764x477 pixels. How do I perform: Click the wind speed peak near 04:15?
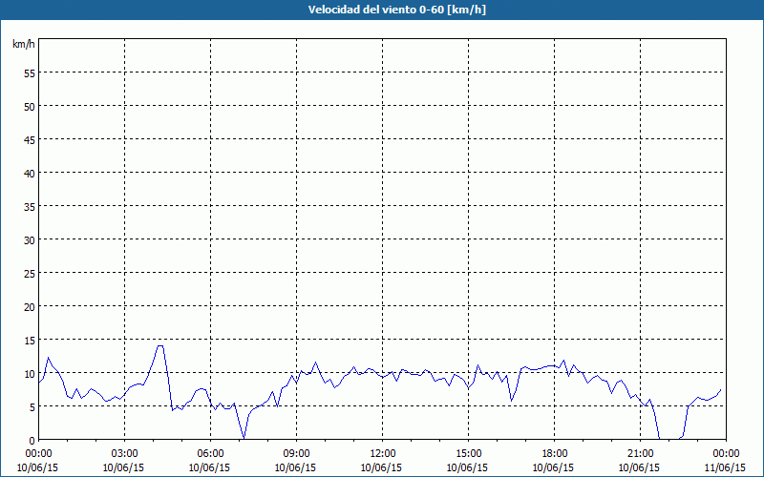point(159,345)
